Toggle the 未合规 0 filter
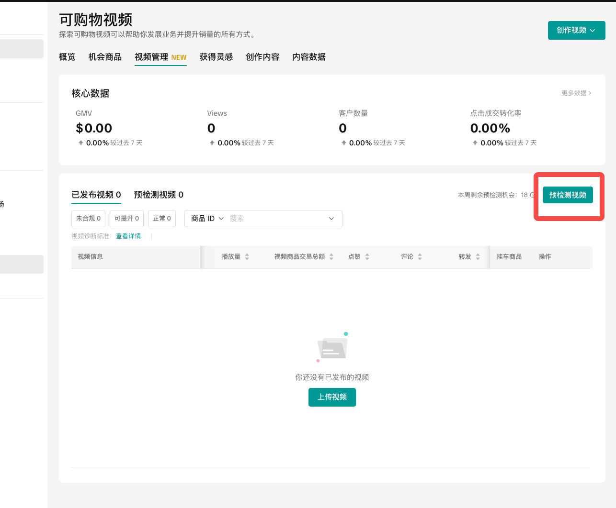 click(x=89, y=219)
